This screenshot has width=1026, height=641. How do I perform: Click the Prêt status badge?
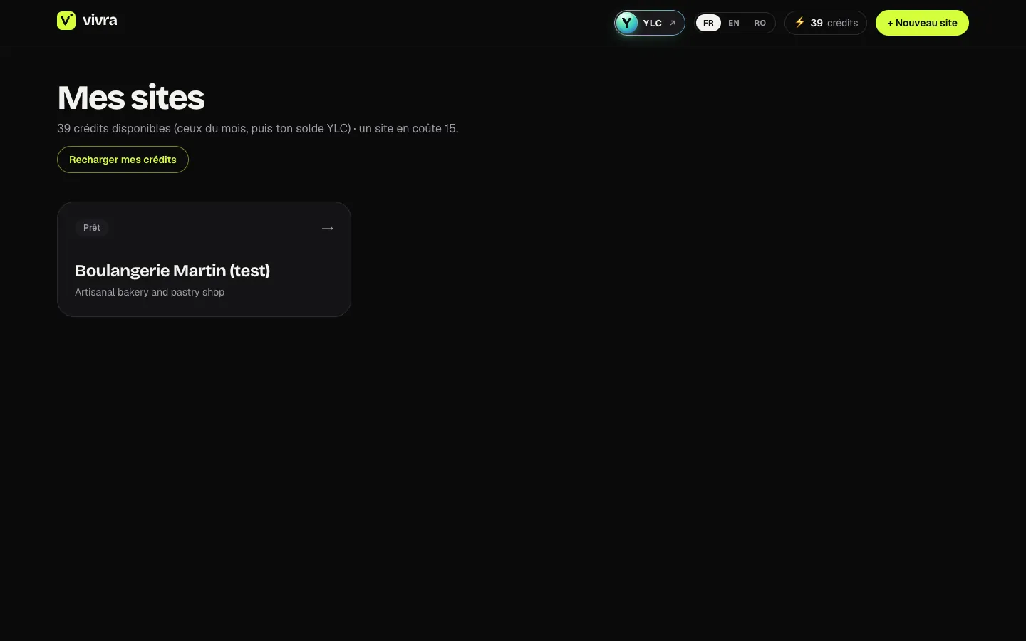coord(92,228)
